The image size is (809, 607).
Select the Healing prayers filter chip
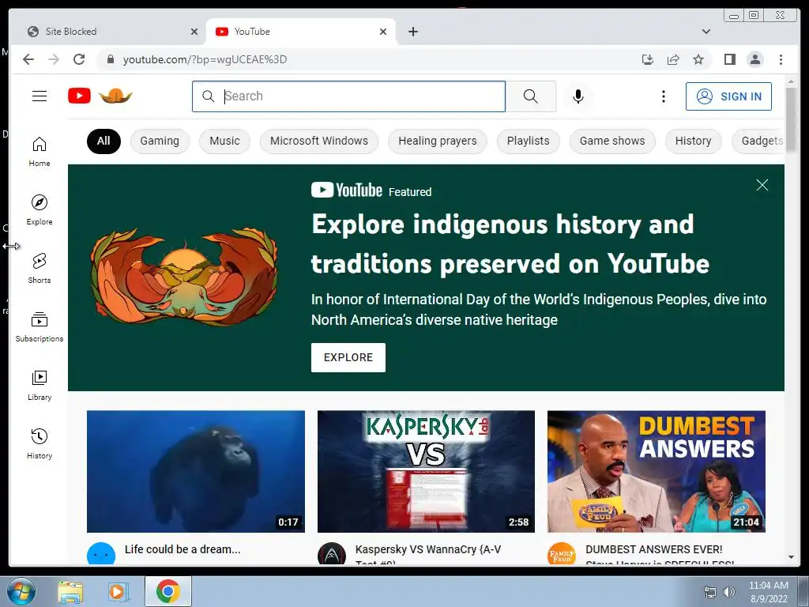tap(438, 141)
